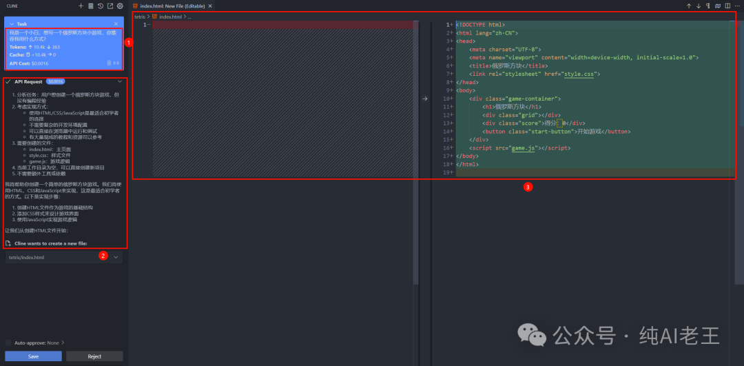Viewport: 744px width, 366px height.
Task: Click the Tokens count row in task
Action: 34,47
